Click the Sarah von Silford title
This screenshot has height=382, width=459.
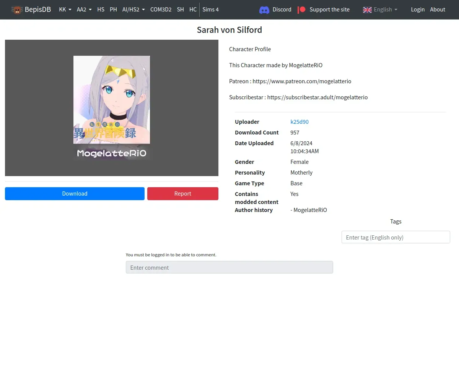click(229, 30)
